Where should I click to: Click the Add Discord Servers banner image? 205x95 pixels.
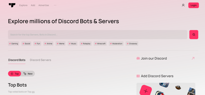click(x=166, y=89)
